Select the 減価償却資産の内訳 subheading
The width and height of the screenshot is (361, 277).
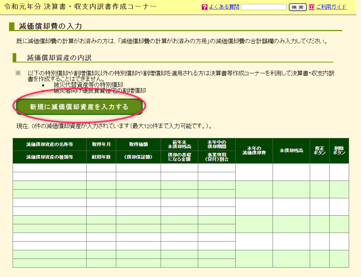[59, 57]
